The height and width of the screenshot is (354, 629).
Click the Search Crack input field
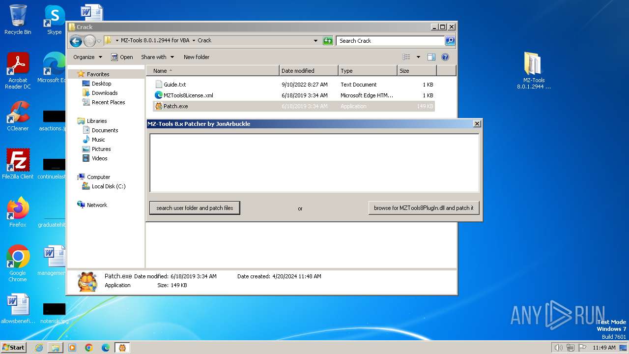[x=391, y=41]
